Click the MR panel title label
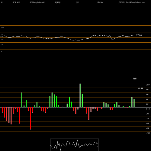 pyautogui.click(x=135, y=79)
